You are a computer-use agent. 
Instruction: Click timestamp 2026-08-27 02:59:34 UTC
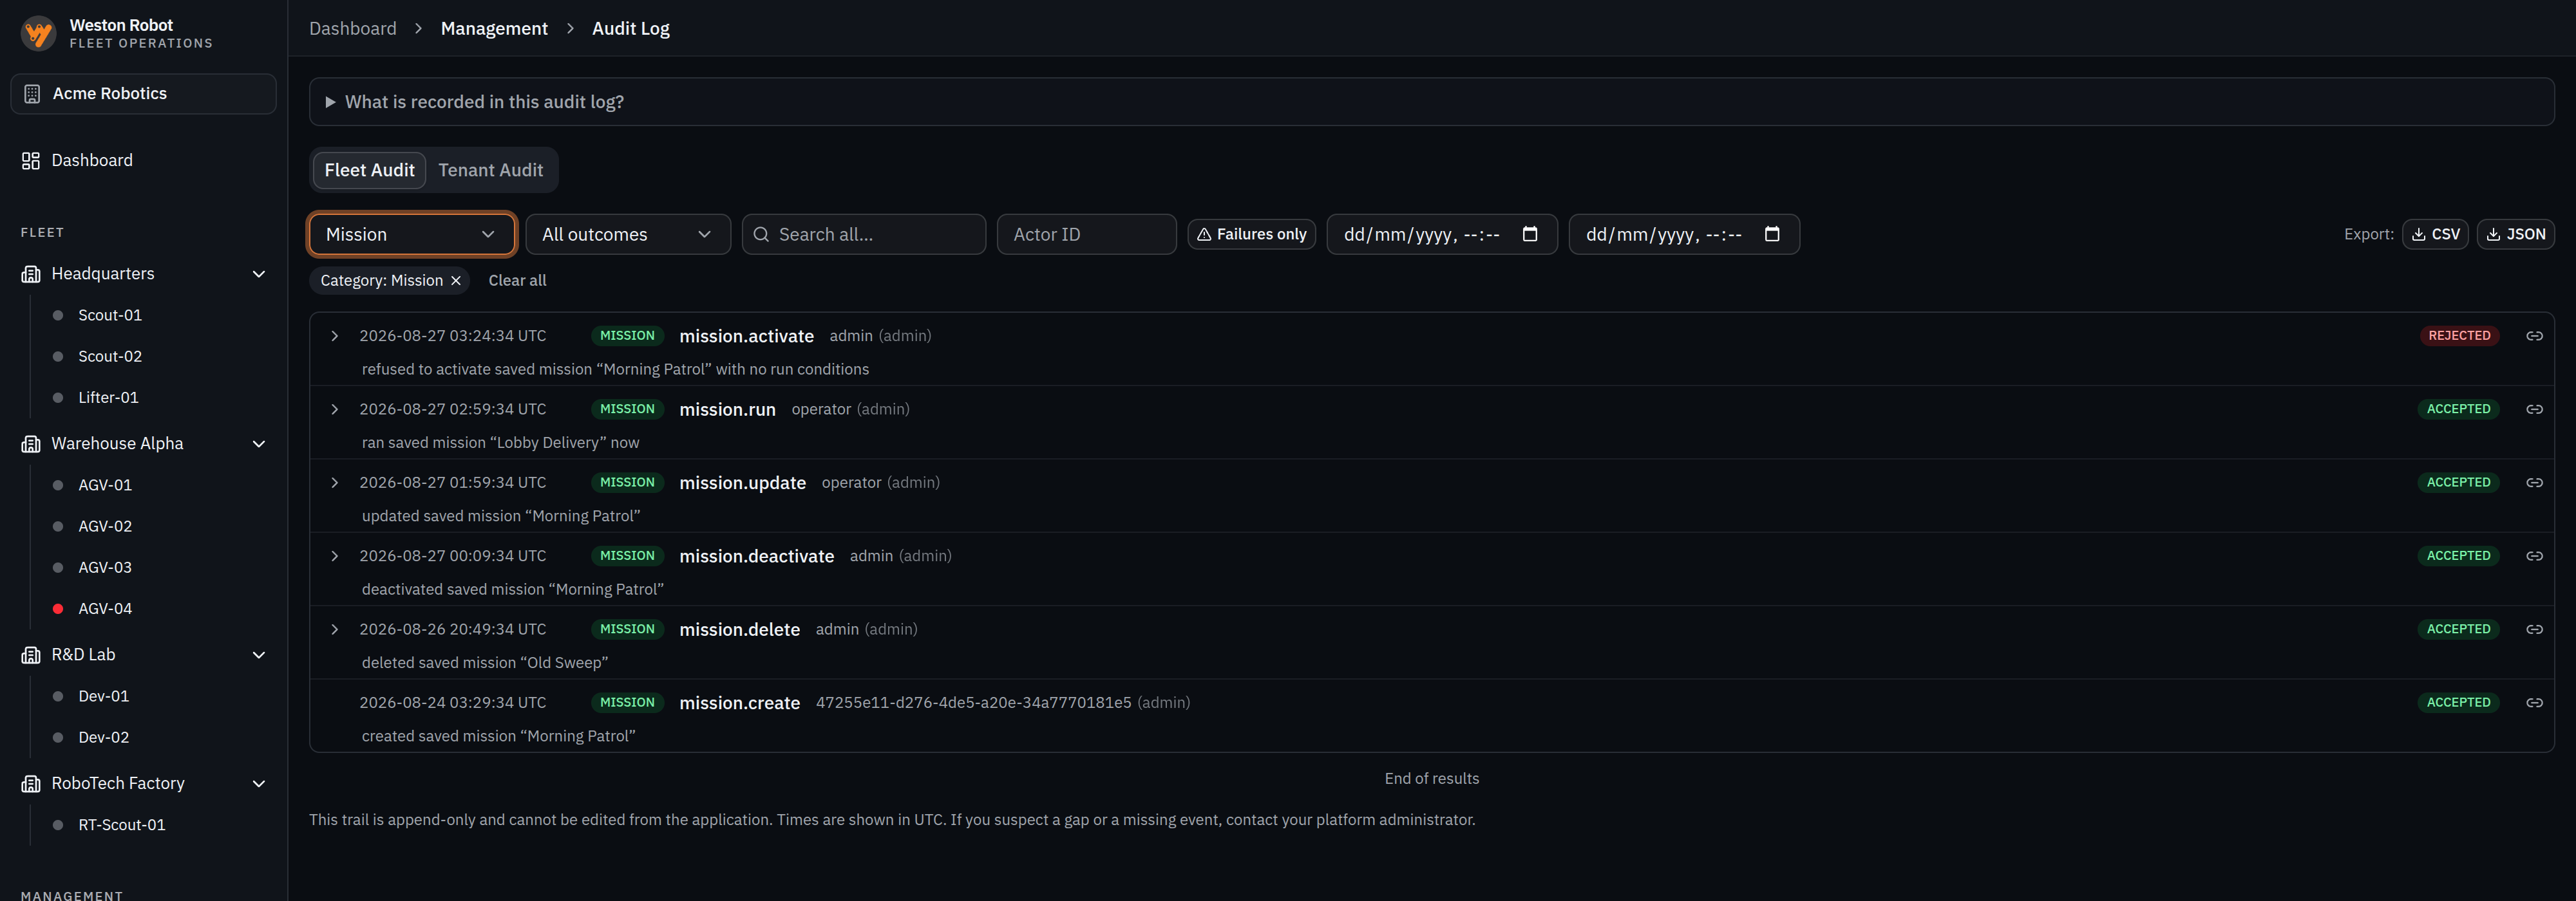pyautogui.click(x=453, y=409)
